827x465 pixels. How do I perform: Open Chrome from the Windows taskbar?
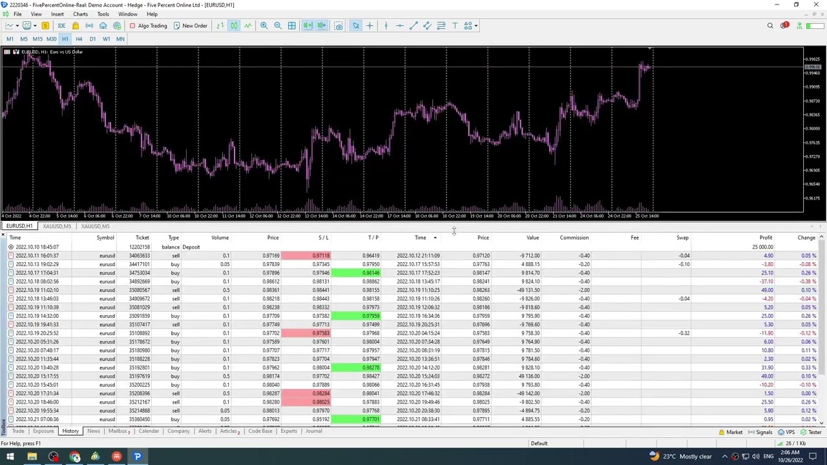(x=74, y=457)
